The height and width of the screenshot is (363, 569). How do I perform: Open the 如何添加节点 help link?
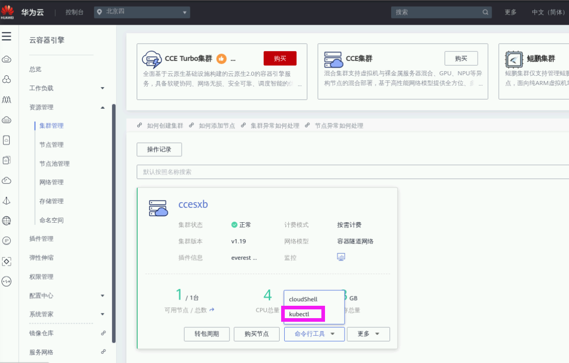click(x=217, y=126)
